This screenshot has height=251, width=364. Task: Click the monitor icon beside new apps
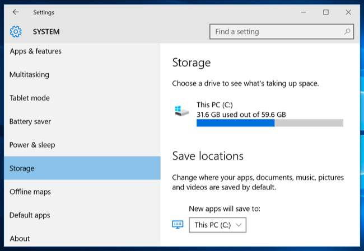pos(178,225)
